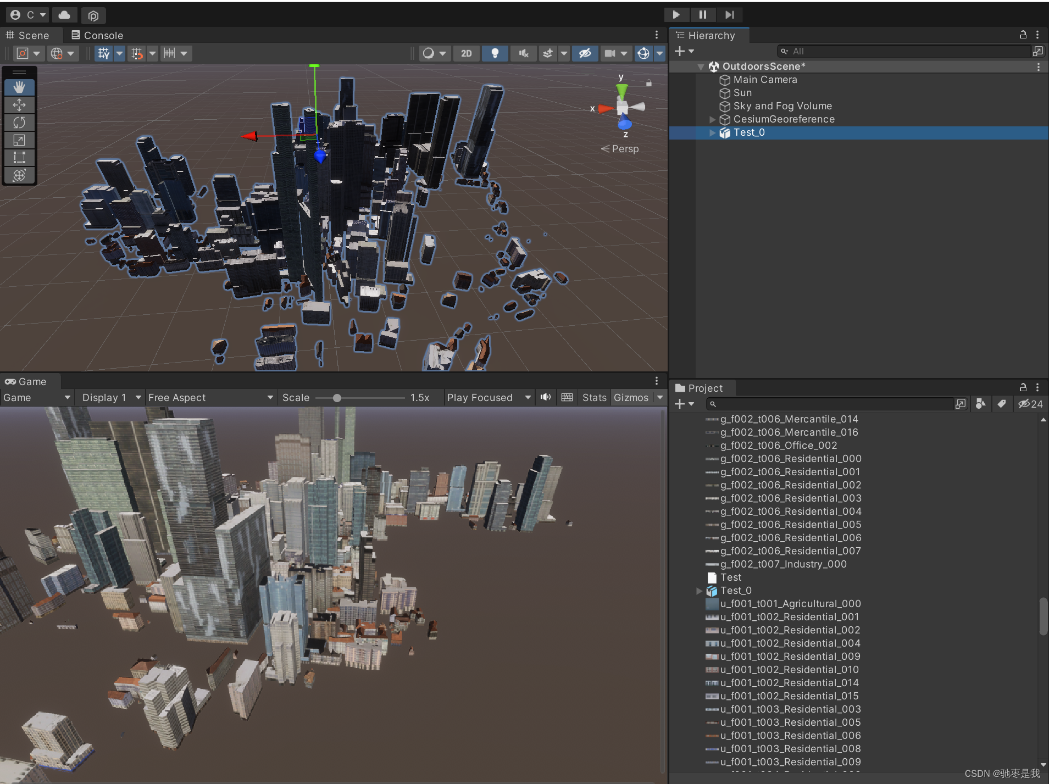The width and height of the screenshot is (1049, 784).
Task: Expand the Test_0 object in Hierarchy
Action: tap(712, 132)
